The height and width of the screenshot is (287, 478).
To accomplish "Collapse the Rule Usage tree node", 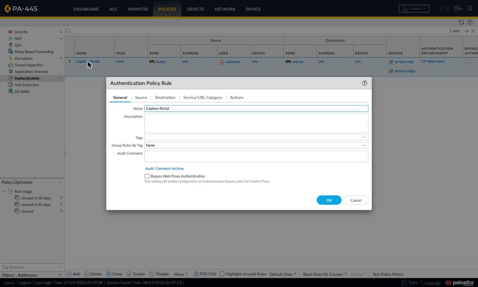I will [x=4, y=191].
